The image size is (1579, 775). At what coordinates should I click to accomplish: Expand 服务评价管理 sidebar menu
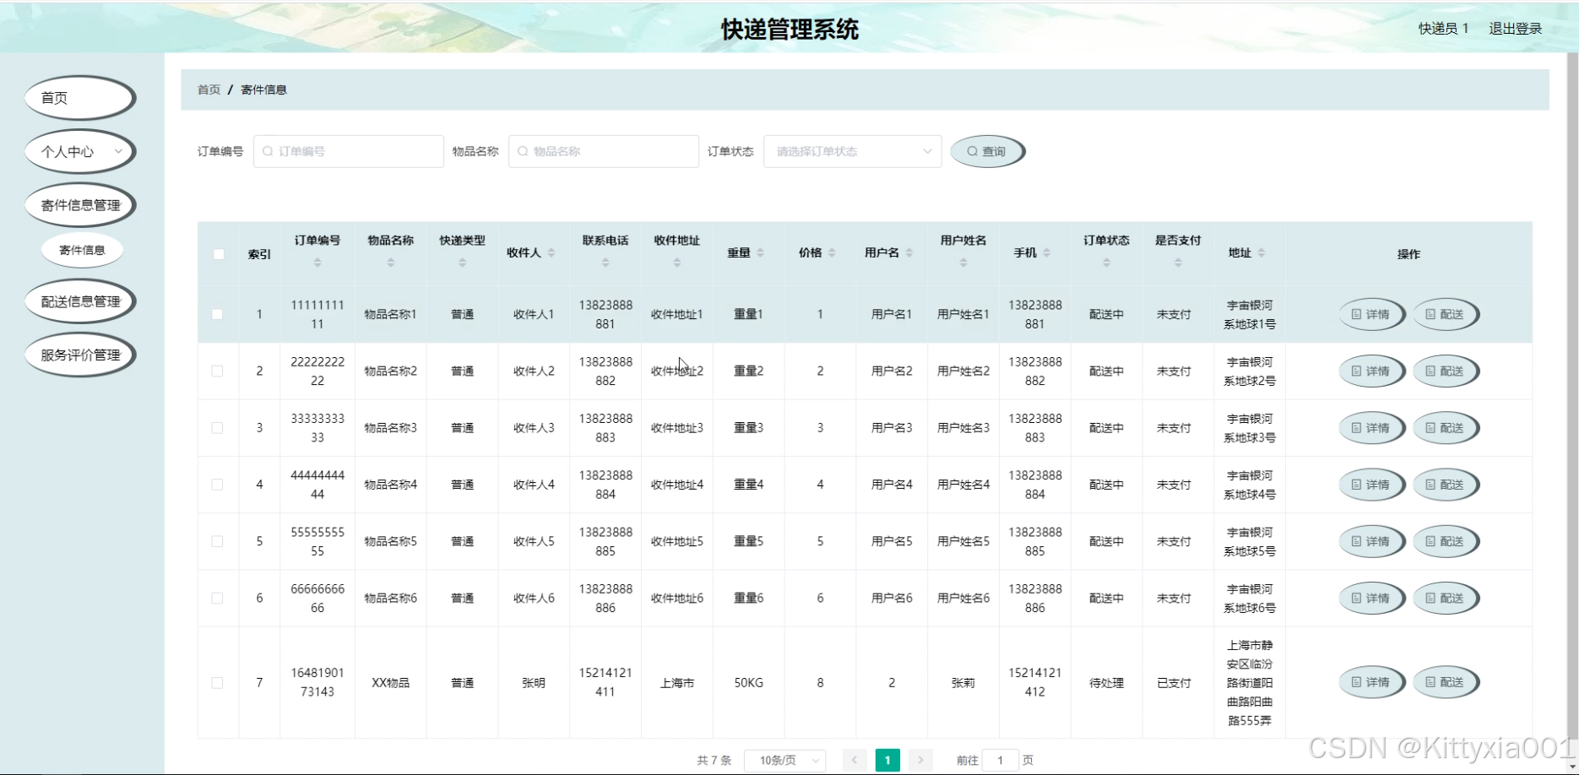(x=80, y=355)
